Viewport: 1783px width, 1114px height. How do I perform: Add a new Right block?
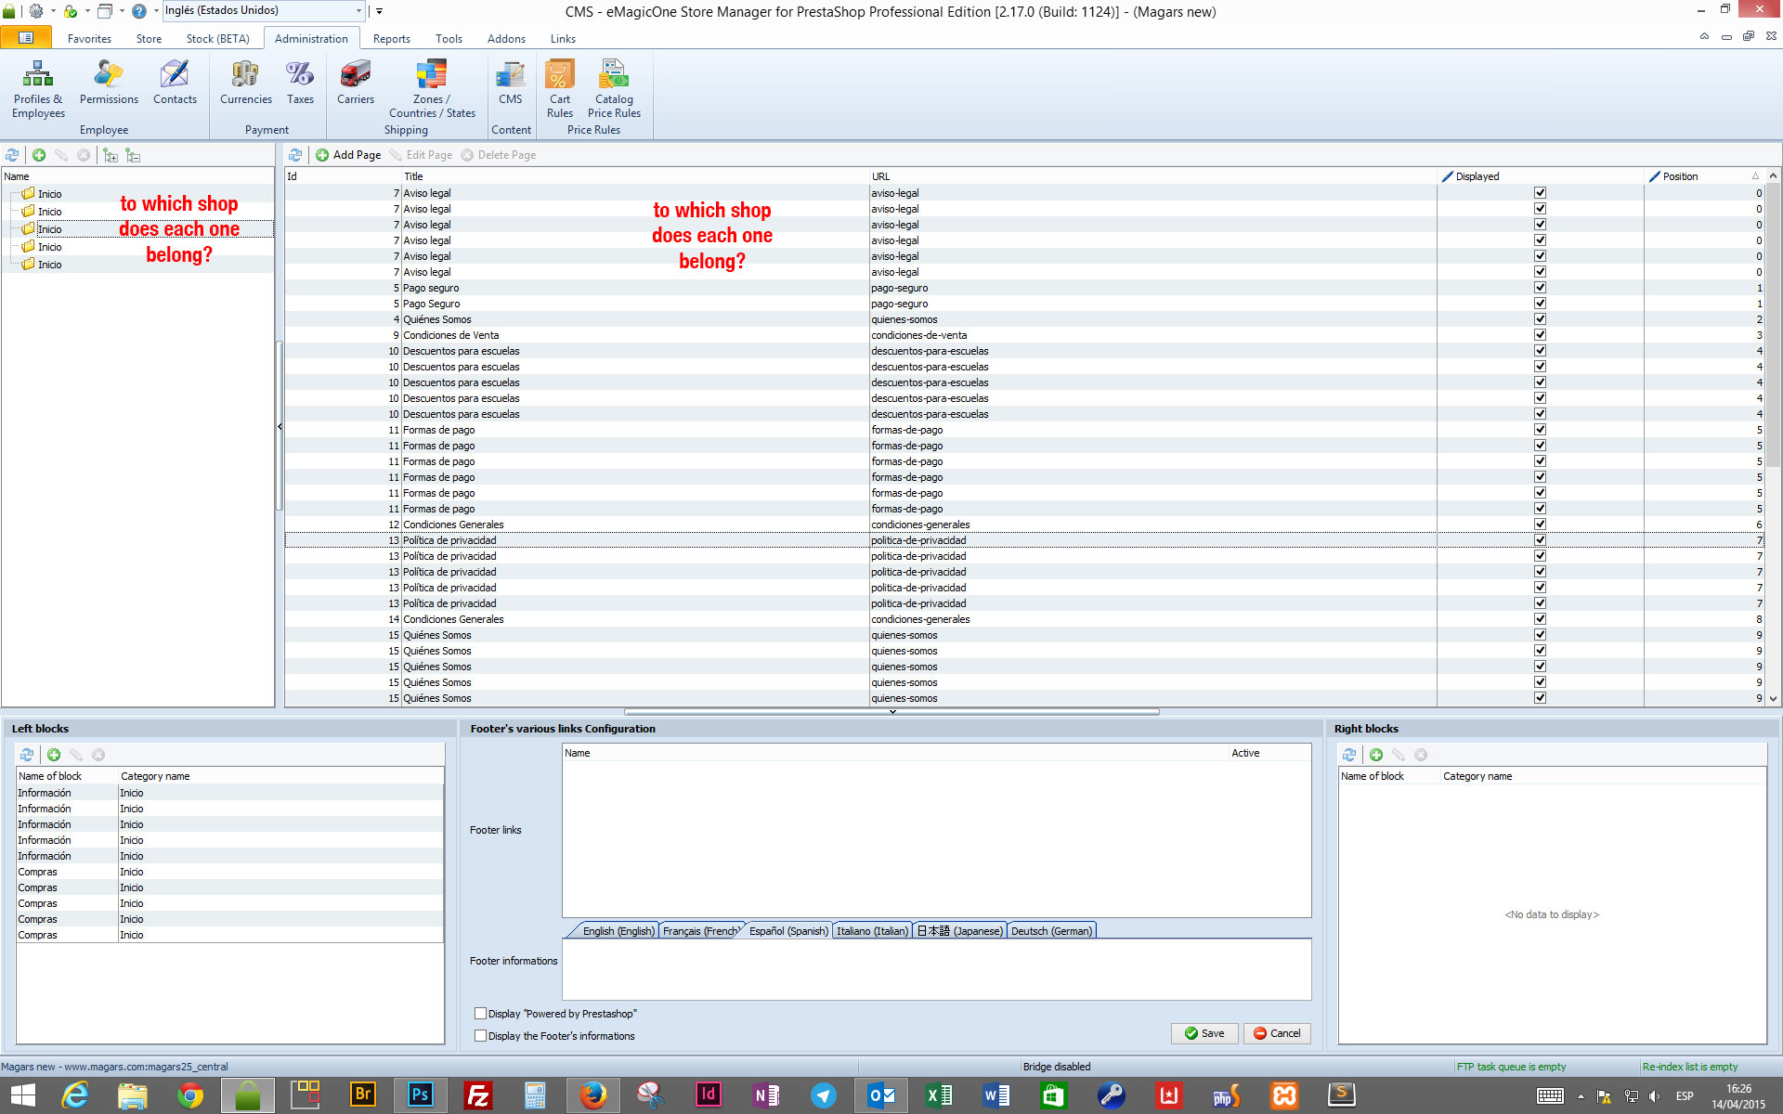[1376, 755]
